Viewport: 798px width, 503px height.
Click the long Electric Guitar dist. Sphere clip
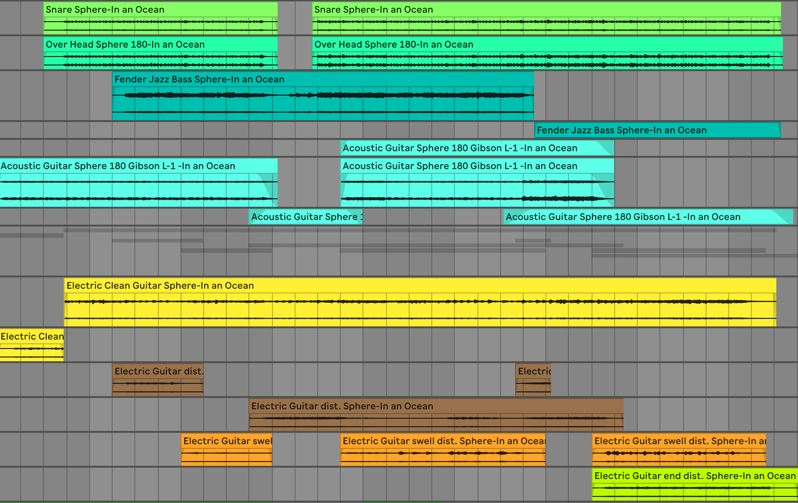click(436, 414)
